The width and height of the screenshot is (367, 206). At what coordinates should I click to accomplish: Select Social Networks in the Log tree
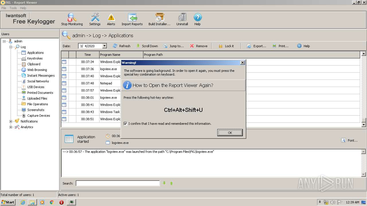pos(38,81)
